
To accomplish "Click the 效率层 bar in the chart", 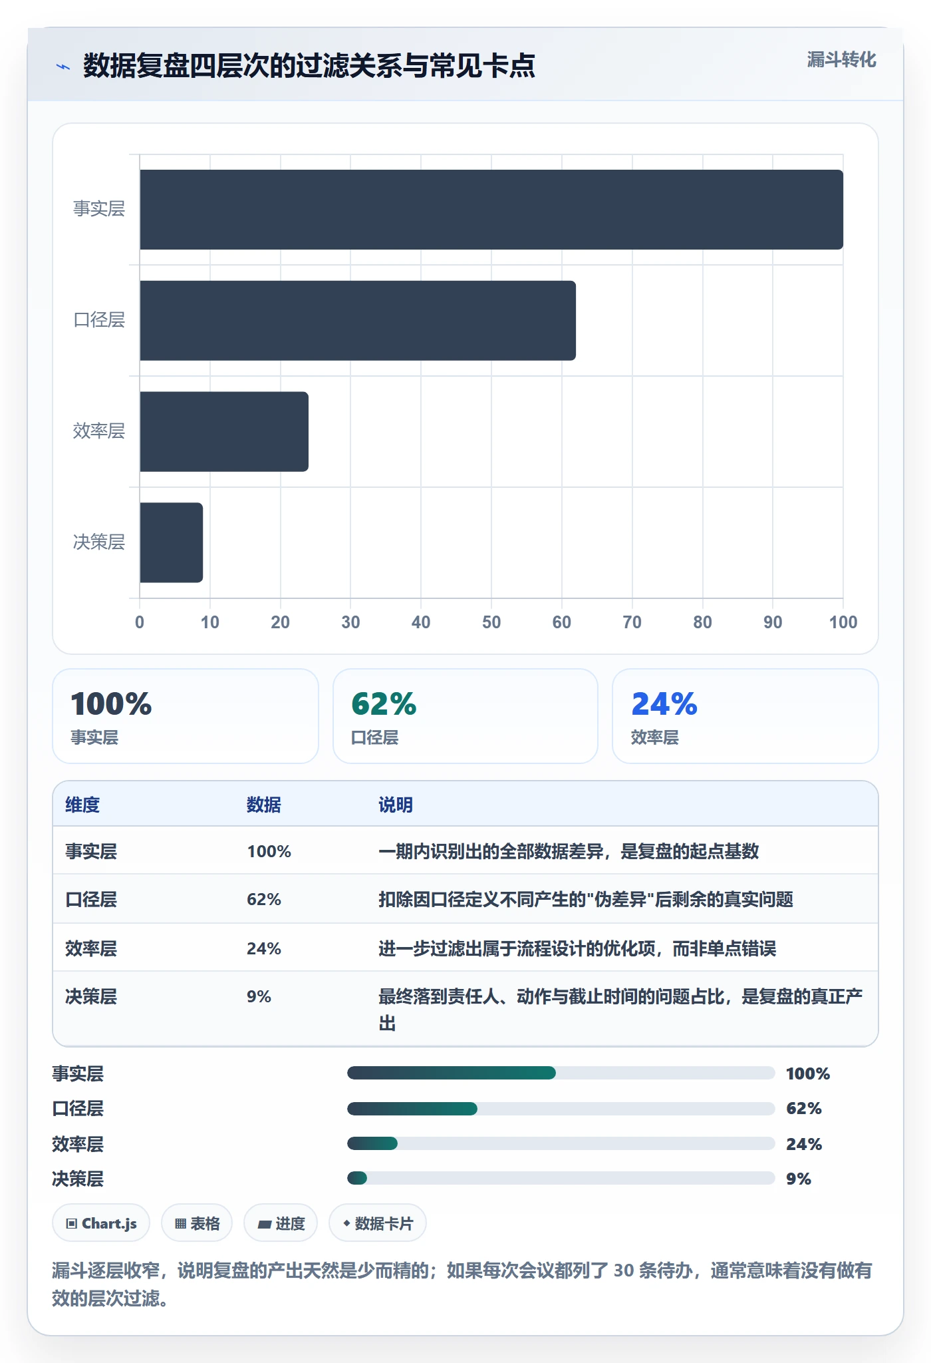I will pyautogui.click(x=224, y=432).
